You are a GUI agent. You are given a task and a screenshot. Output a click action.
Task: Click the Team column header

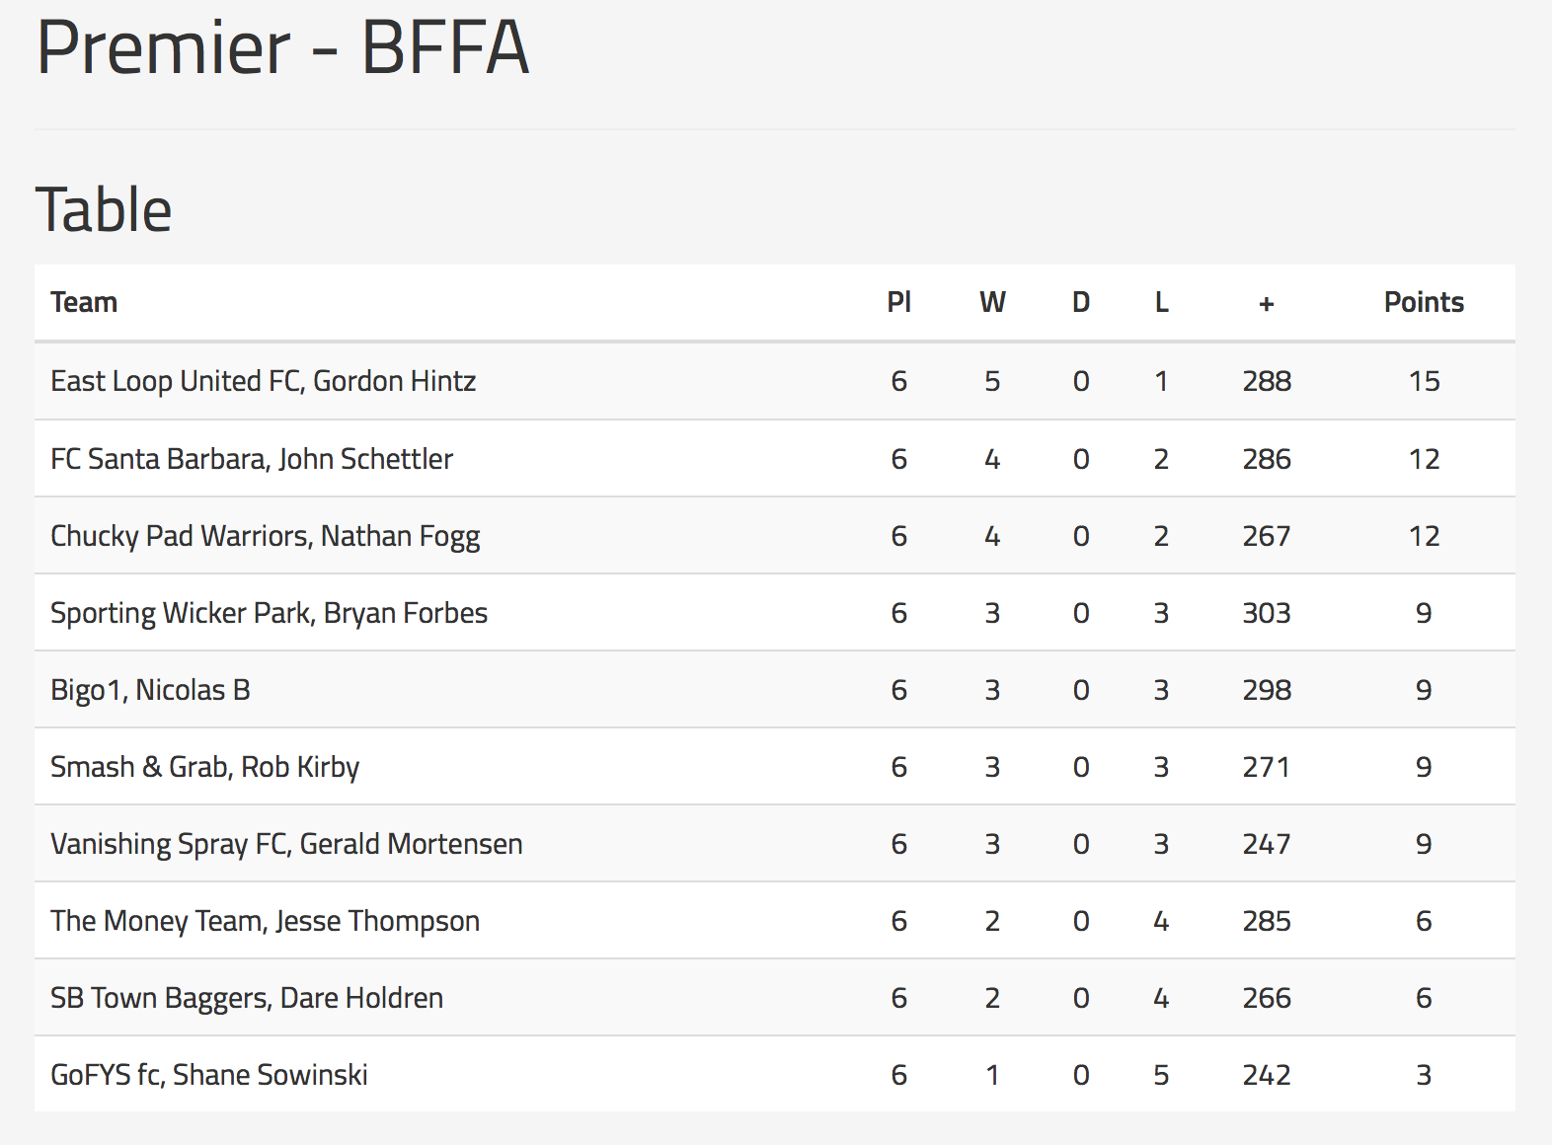pos(84,302)
